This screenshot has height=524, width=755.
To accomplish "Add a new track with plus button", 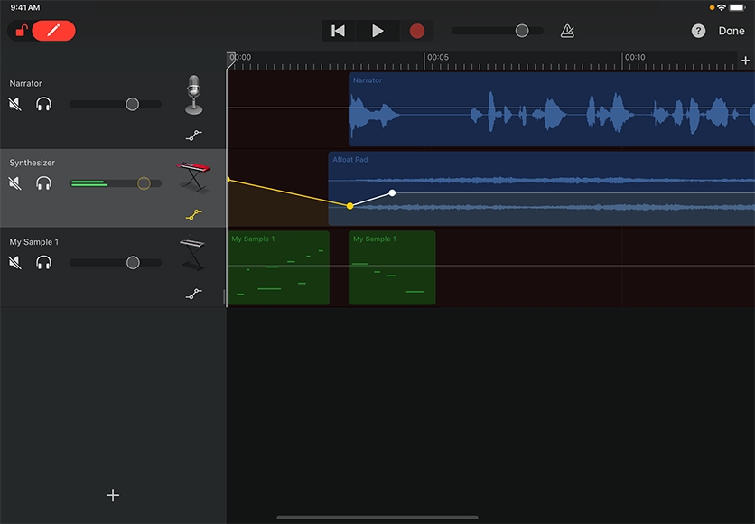I will [113, 495].
